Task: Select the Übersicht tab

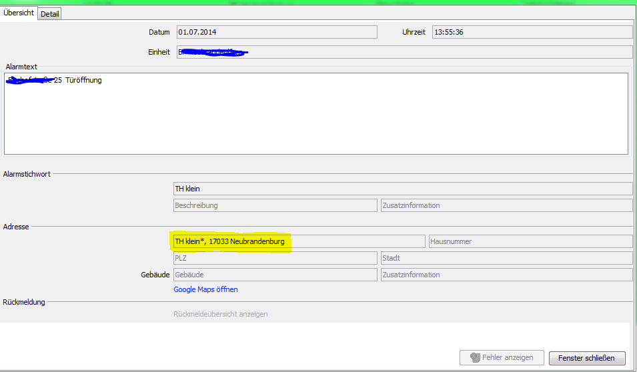Action: 19,13
